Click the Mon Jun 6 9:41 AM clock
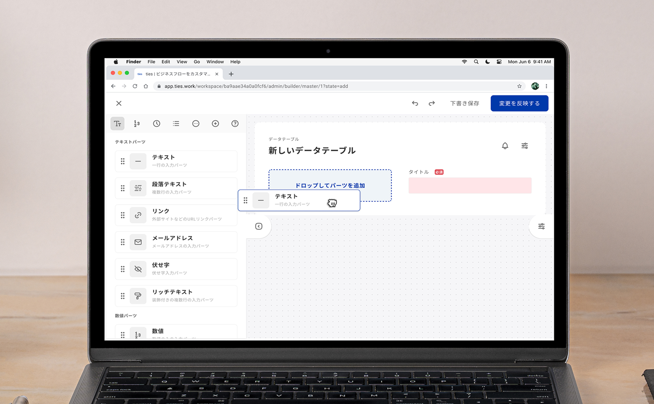Viewport: 654px width, 404px height. (529, 62)
